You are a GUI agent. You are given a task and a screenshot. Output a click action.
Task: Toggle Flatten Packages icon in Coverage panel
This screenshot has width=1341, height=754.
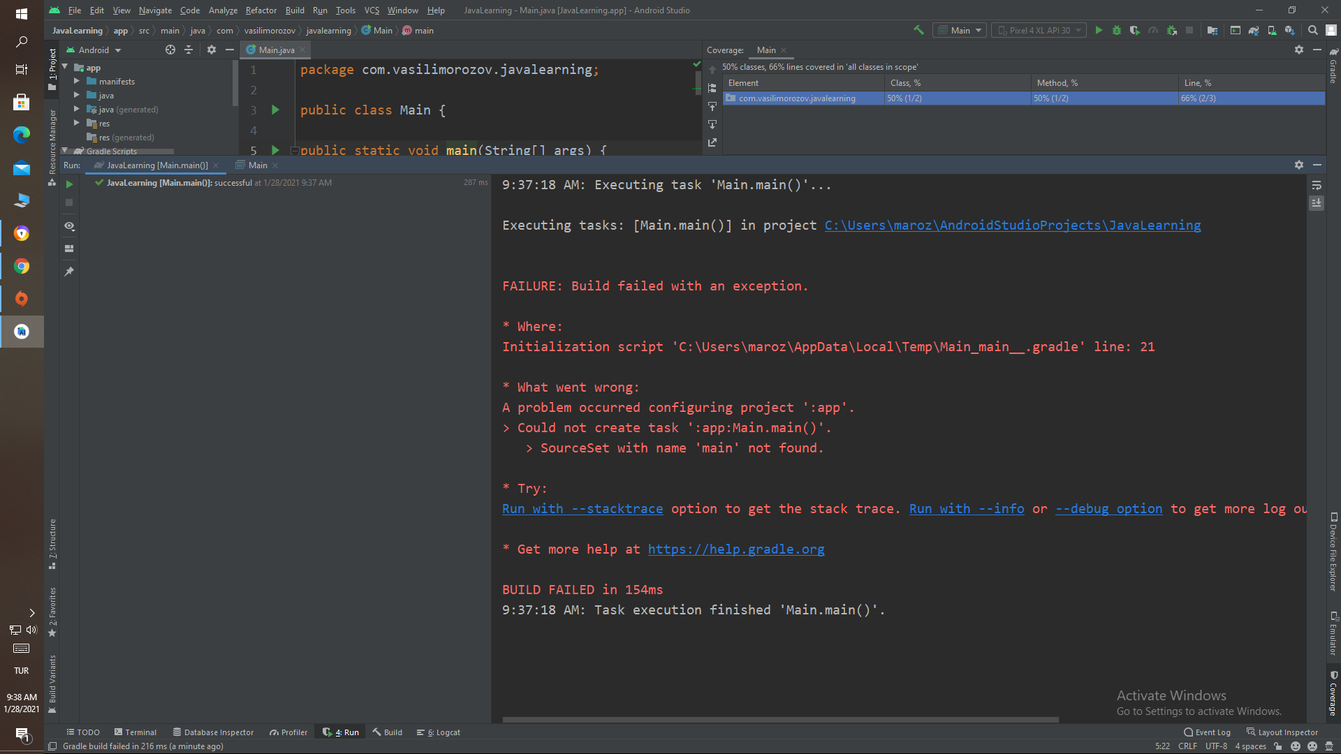point(712,88)
